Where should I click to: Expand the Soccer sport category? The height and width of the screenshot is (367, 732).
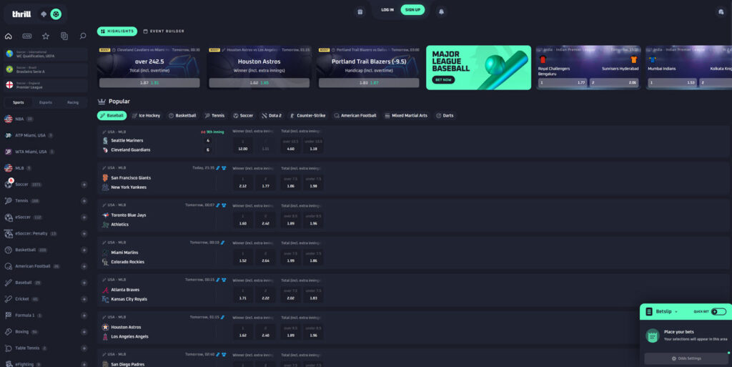tap(84, 185)
